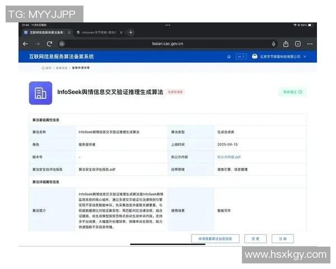
Task: Click the 变更 button
Action: point(255,239)
